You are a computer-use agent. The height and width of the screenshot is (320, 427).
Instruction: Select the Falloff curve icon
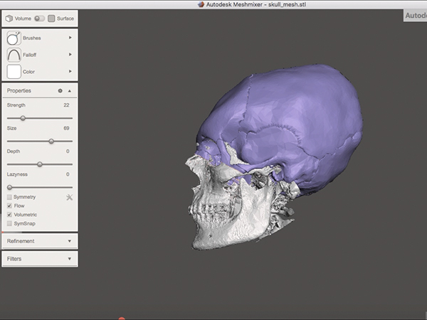click(14, 54)
